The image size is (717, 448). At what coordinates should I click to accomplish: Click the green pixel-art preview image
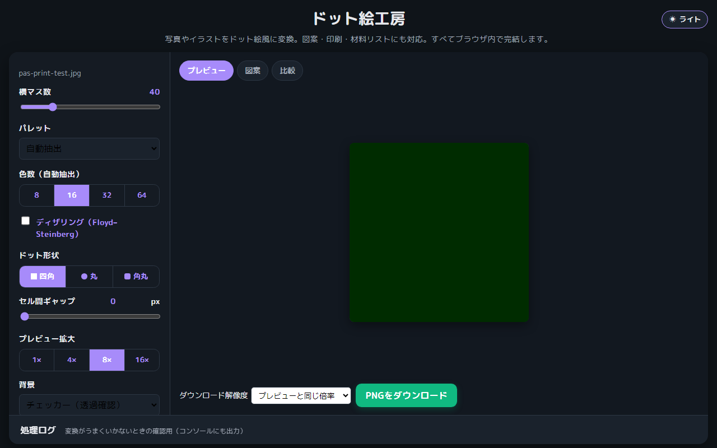[x=439, y=232]
